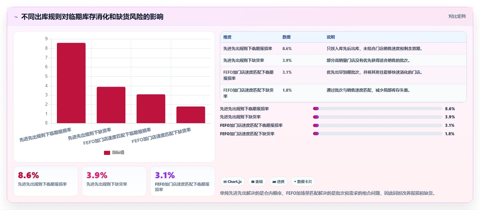Image resolution: width=480 pixels, height=210 pixels.
Task: Click the 3.1% data card
Action: tap(183, 181)
